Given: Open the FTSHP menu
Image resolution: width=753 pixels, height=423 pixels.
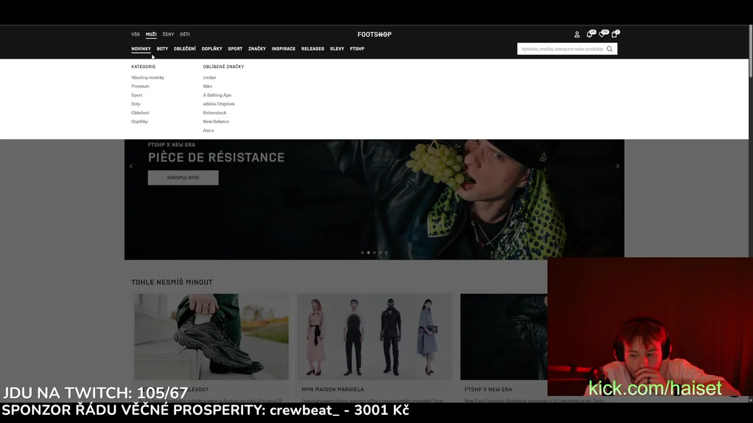Looking at the screenshot, I should click(x=357, y=49).
